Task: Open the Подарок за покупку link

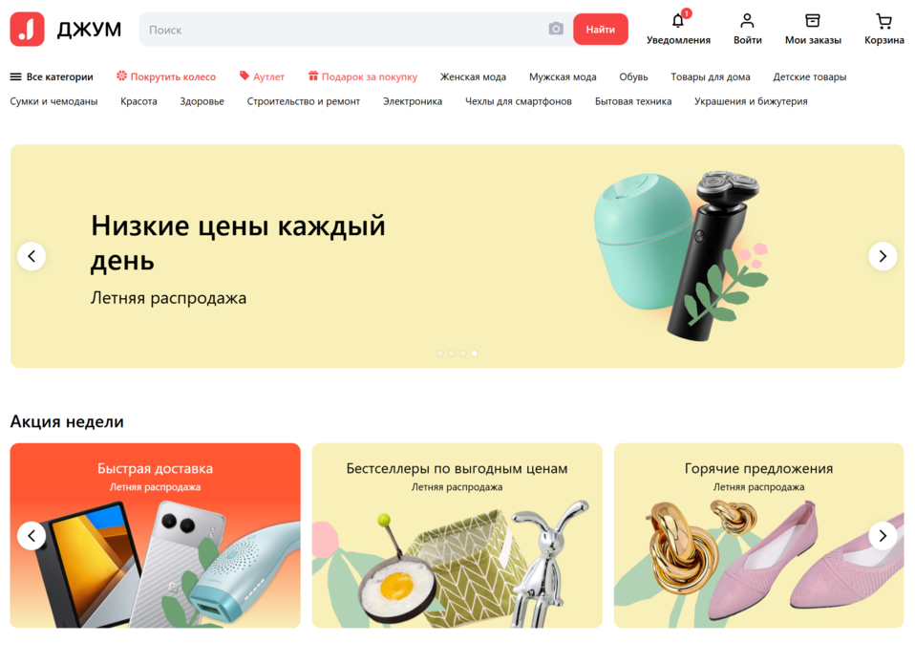Action: (x=362, y=76)
